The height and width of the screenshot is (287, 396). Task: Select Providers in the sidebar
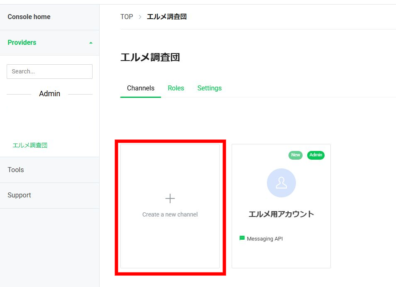pos(22,42)
